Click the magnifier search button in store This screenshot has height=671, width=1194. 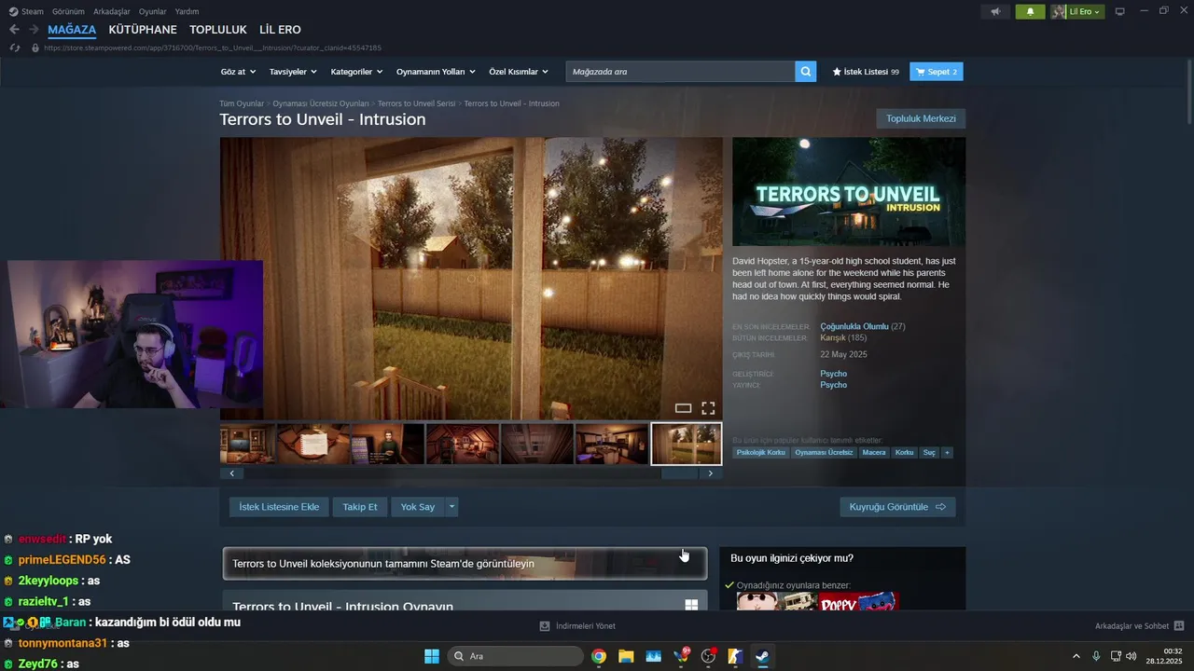coord(806,72)
